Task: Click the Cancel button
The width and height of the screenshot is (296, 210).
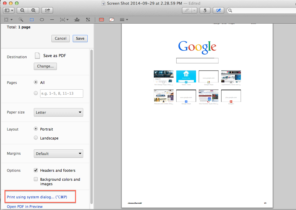Action: click(x=60, y=39)
